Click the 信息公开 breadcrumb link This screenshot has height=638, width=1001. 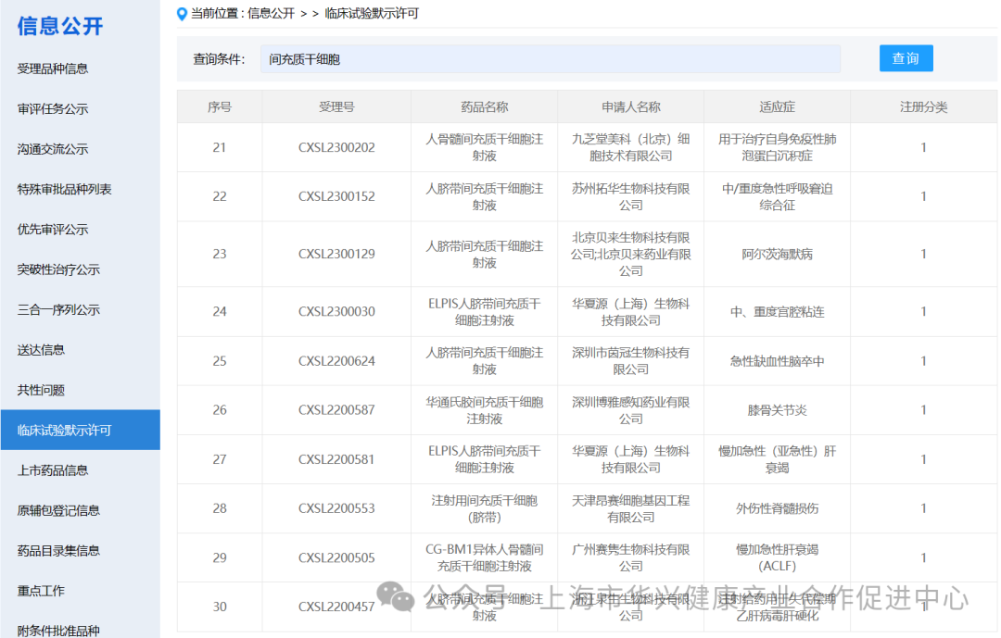271,13
